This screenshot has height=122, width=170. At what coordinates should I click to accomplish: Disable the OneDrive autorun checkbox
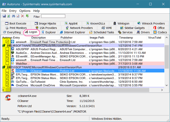click(7, 85)
